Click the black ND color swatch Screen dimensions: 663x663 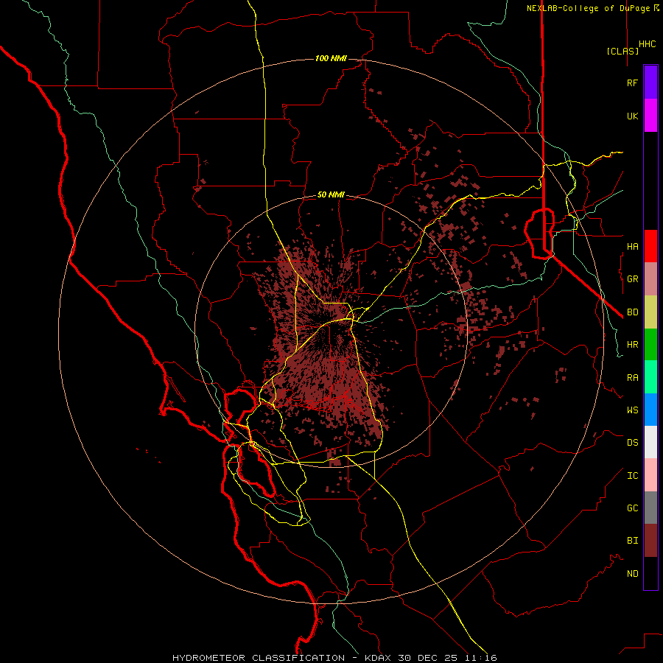[650, 573]
